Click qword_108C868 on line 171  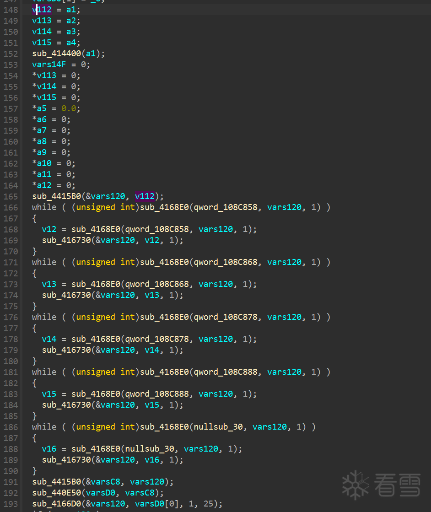click(x=226, y=262)
